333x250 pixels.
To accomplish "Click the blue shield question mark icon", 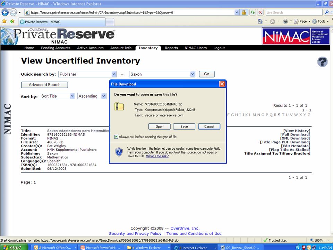I will [119, 152].
